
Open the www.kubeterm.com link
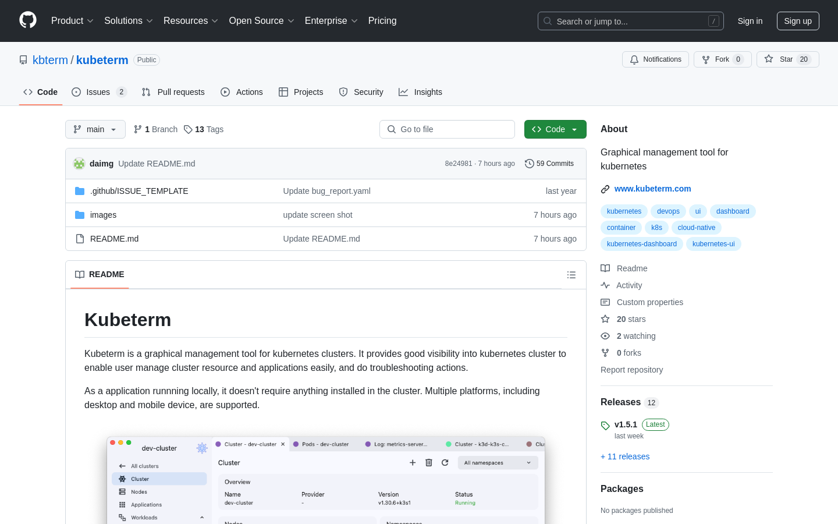[652, 189]
